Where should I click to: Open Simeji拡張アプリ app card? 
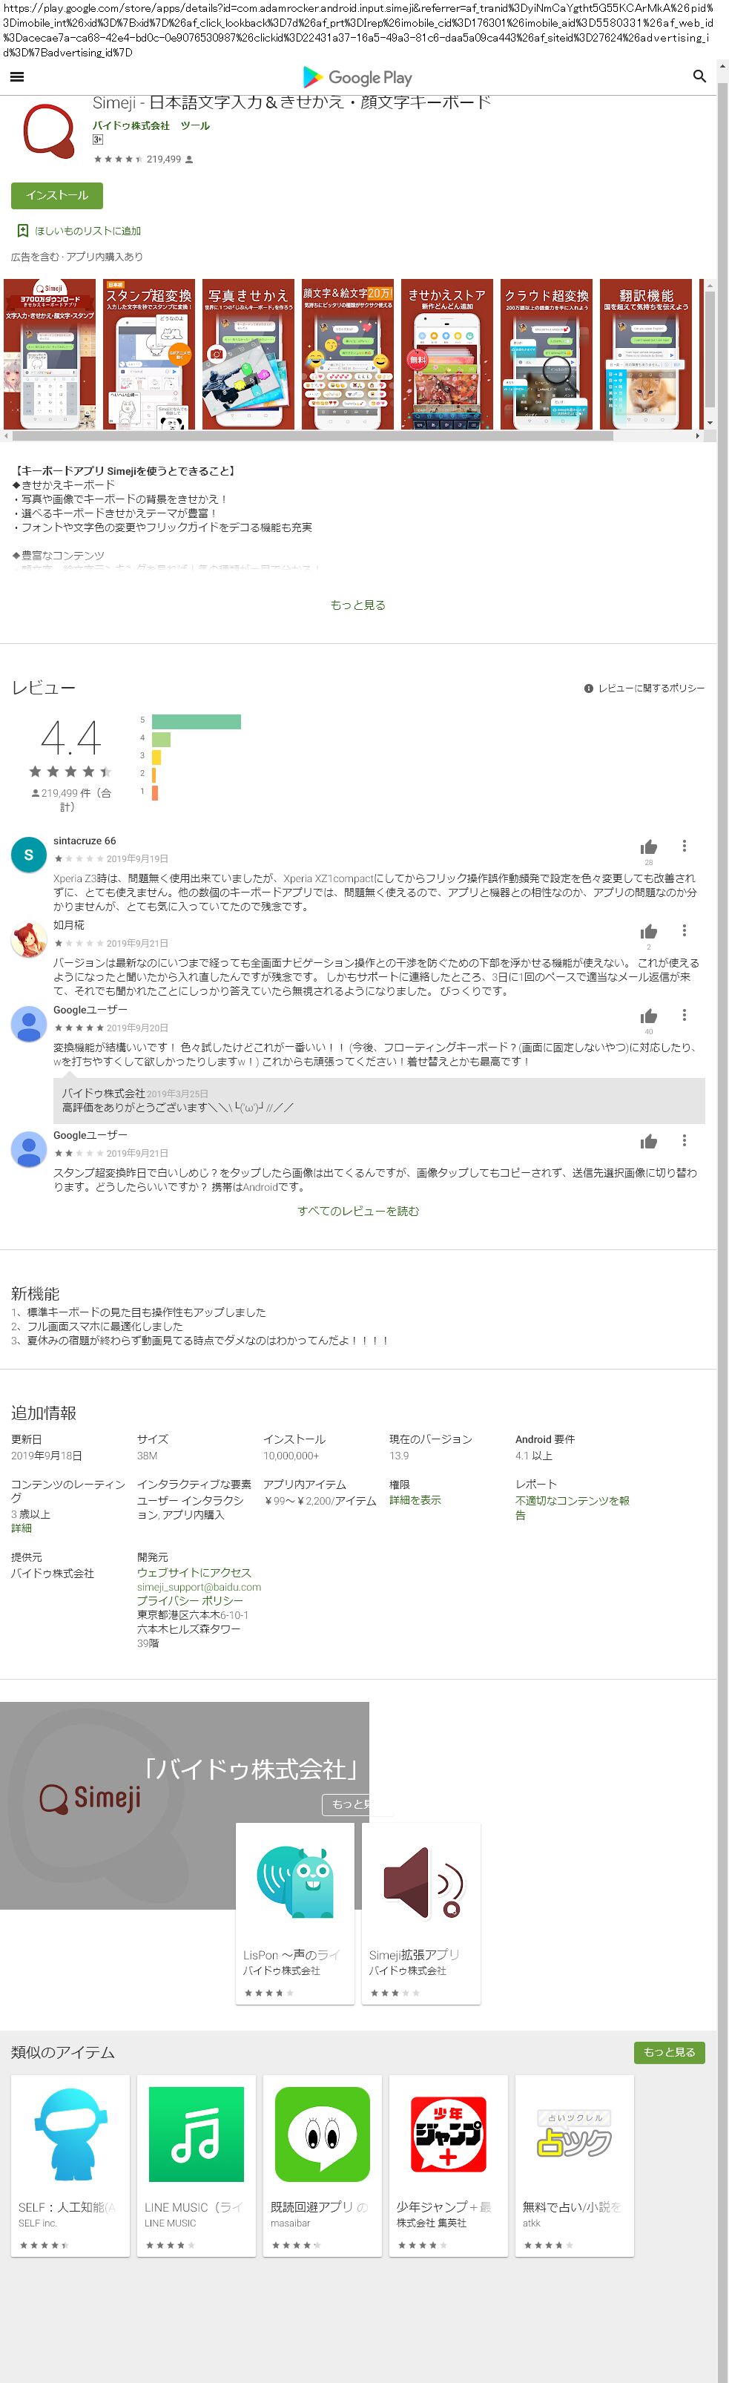(421, 1913)
